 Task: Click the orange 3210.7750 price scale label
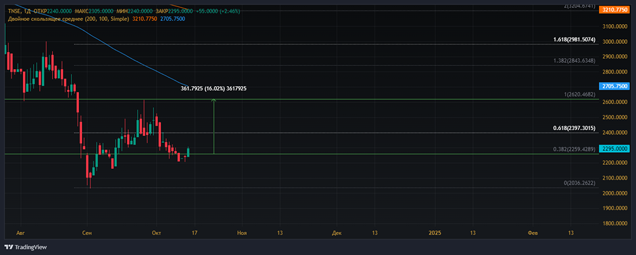pos(614,9)
